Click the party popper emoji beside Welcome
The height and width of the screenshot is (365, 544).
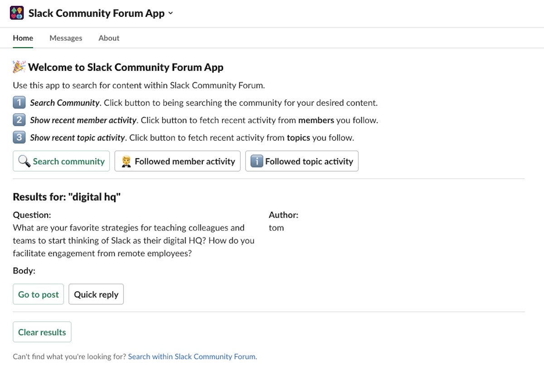pos(19,67)
